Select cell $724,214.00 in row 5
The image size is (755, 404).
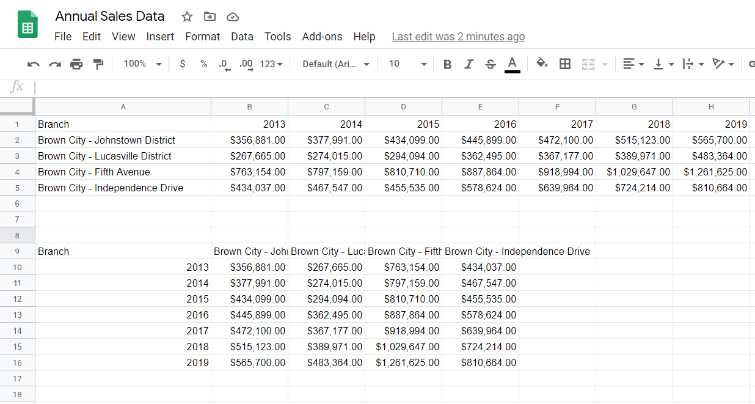[x=634, y=188]
